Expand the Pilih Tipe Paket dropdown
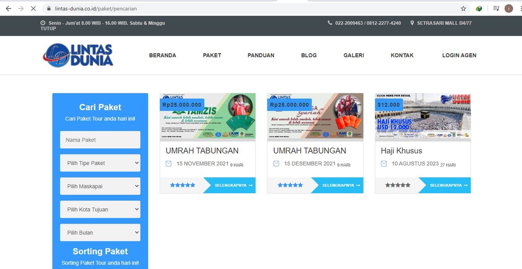522x269 pixels. click(x=100, y=163)
